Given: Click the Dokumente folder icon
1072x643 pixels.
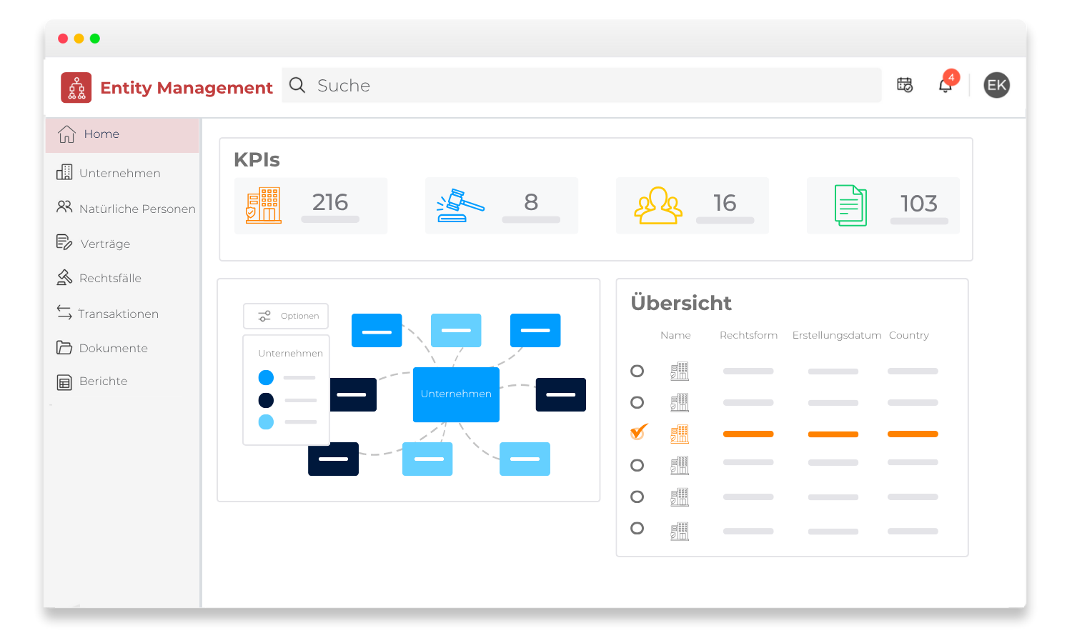Looking at the screenshot, I should point(64,347).
